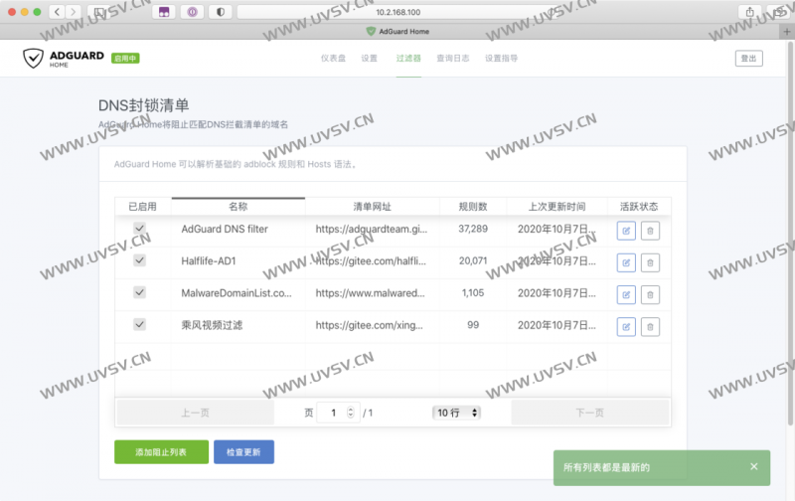Edit the Halflife-AD1 list entry

(x=626, y=262)
